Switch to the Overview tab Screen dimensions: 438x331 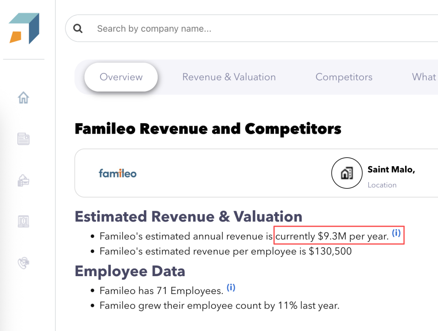click(121, 77)
